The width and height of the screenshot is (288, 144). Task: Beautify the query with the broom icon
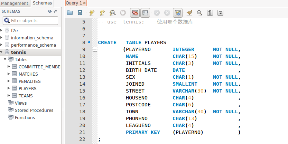[x=189, y=13]
